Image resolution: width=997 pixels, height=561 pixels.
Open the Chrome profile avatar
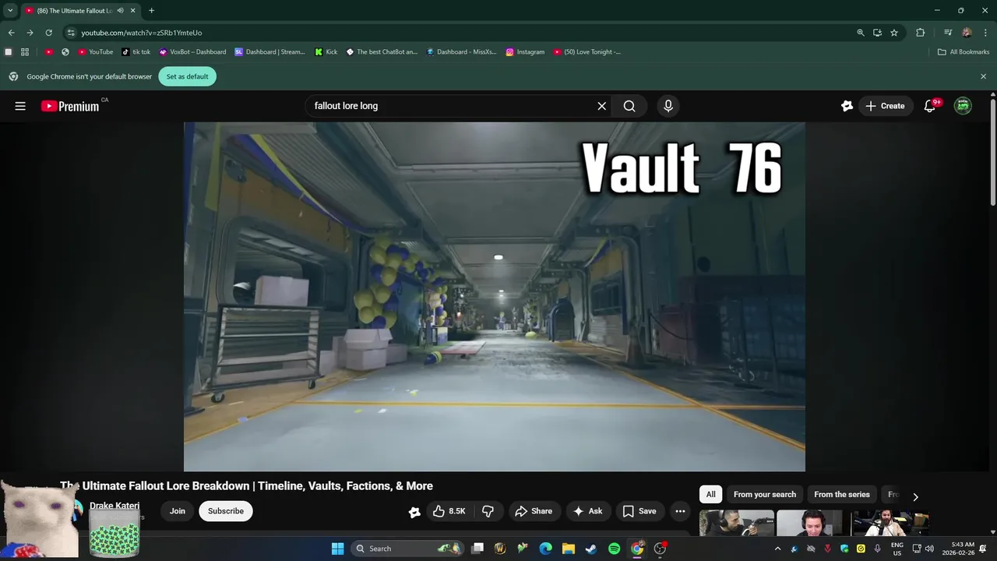(x=967, y=33)
